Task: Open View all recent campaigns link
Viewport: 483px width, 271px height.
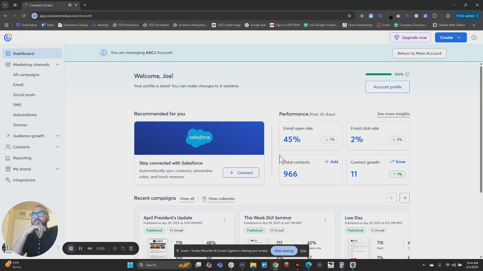Action: [187, 199]
